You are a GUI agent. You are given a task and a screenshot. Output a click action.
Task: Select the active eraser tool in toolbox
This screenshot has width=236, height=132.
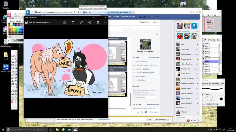point(16,75)
